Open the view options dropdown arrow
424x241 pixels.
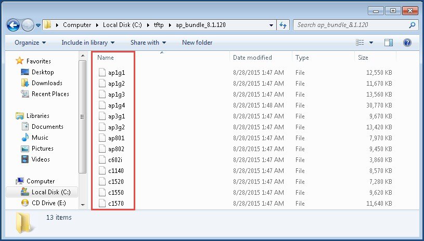[371, 43]
